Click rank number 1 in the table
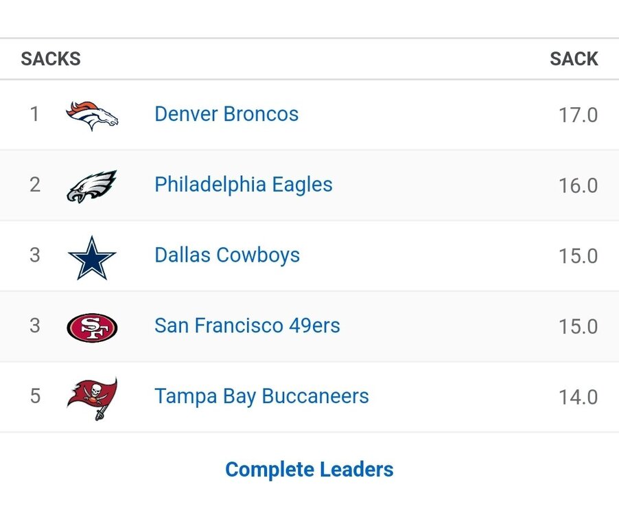Image resolution: width=619 pixels, height=515 pixels. click(34, 114)
